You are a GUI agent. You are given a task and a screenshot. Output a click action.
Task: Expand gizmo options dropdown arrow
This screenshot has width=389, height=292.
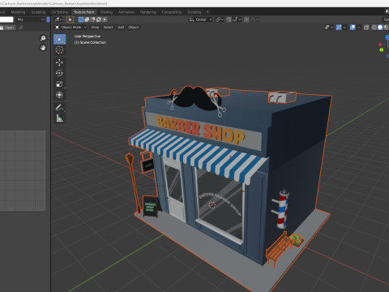click(x=344, y=28)
